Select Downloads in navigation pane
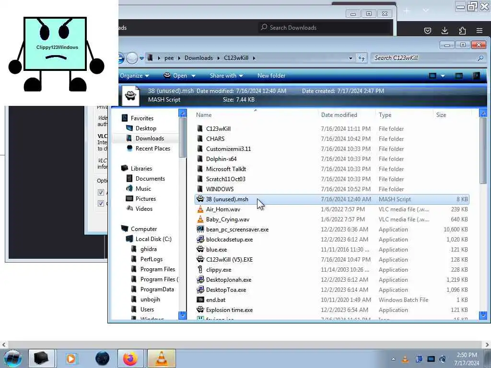491x368 pixels. click(150, 138)
